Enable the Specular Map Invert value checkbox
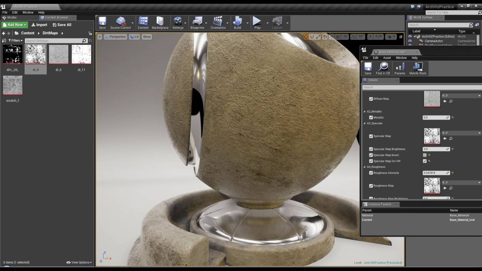This screenshot has width=482, height=271. 425,155
